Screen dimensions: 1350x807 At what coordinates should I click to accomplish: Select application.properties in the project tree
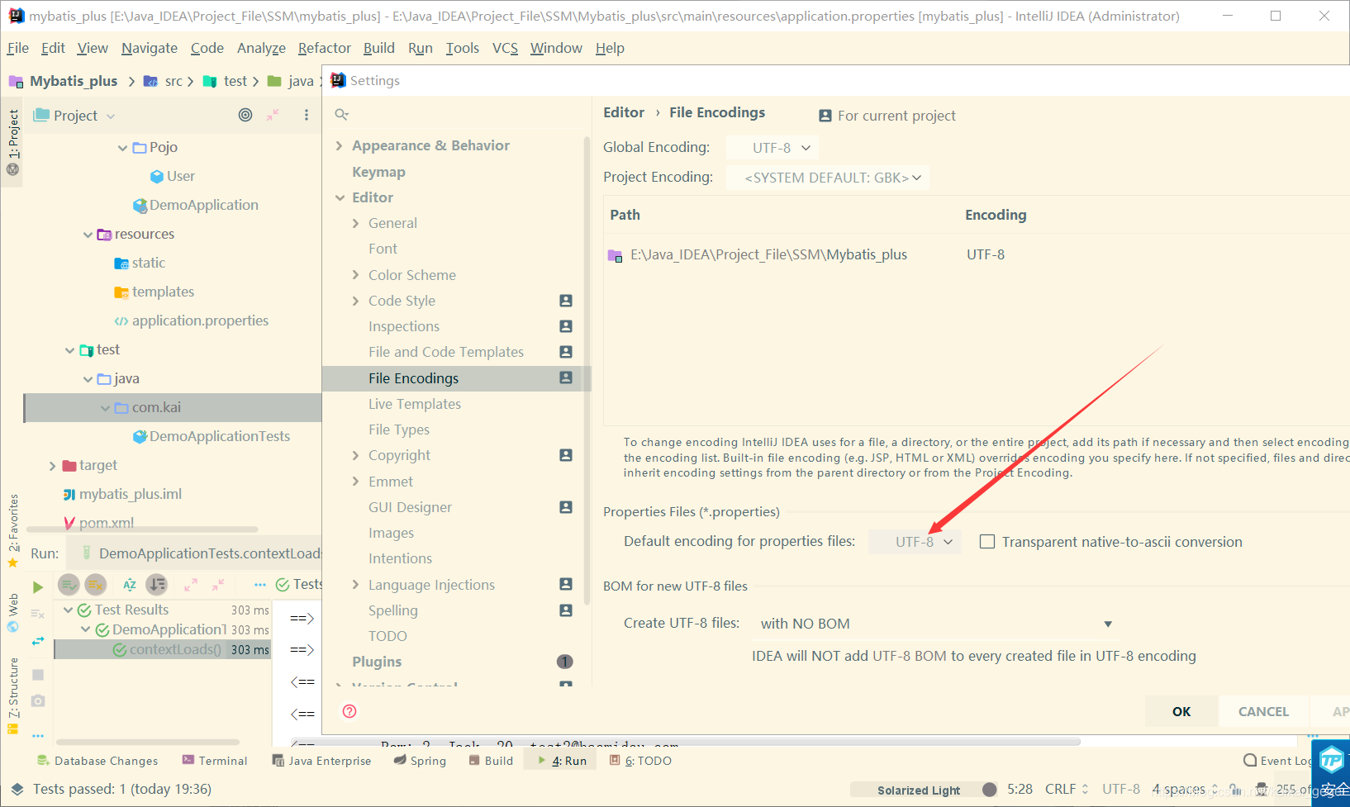[200, 320]
